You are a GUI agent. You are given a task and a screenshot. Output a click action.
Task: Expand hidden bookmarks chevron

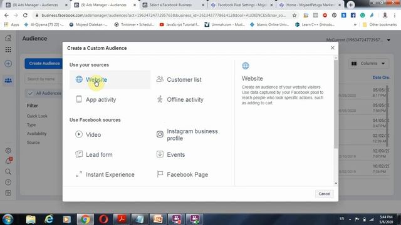pos(355,24)
